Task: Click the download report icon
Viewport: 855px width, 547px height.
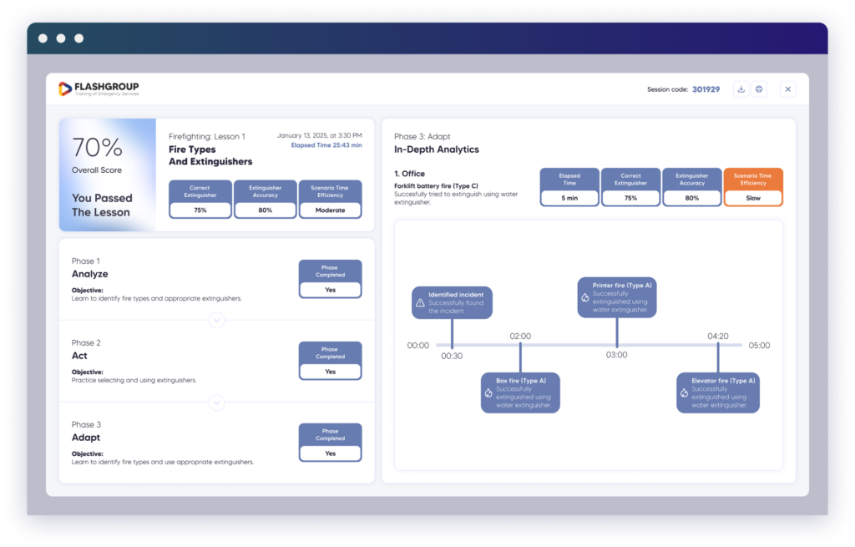Action: pos(741,89)
